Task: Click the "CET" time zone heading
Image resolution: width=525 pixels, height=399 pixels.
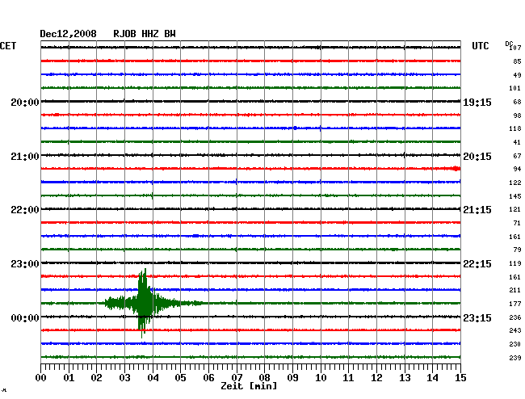Action: pos(8,46)
